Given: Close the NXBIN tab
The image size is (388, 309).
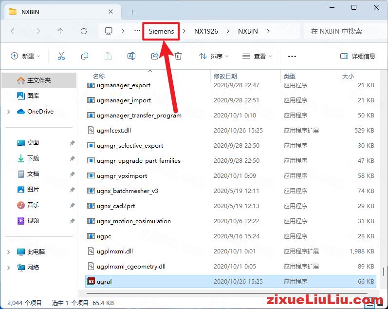Looking at the screenshot, I should (x=111, y=12).
